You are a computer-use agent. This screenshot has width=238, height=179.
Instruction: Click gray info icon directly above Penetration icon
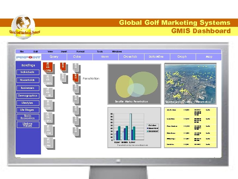click(x=76, y=68)
